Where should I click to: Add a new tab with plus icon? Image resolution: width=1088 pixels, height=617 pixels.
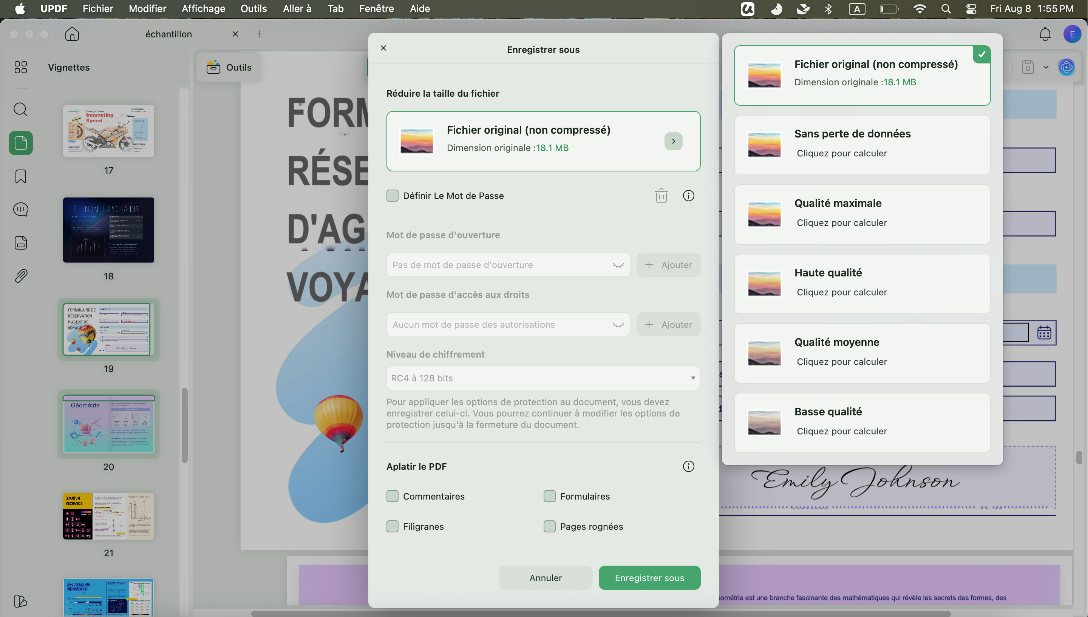[x=260, y=34]
